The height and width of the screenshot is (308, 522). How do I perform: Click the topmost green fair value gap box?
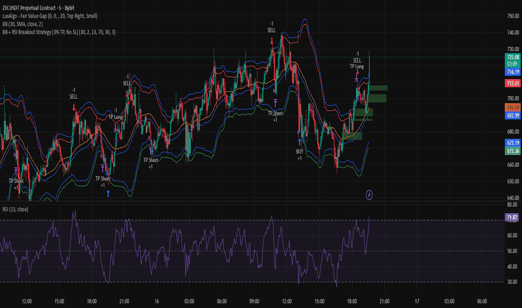pyautogui.click(x=377, y=88)
